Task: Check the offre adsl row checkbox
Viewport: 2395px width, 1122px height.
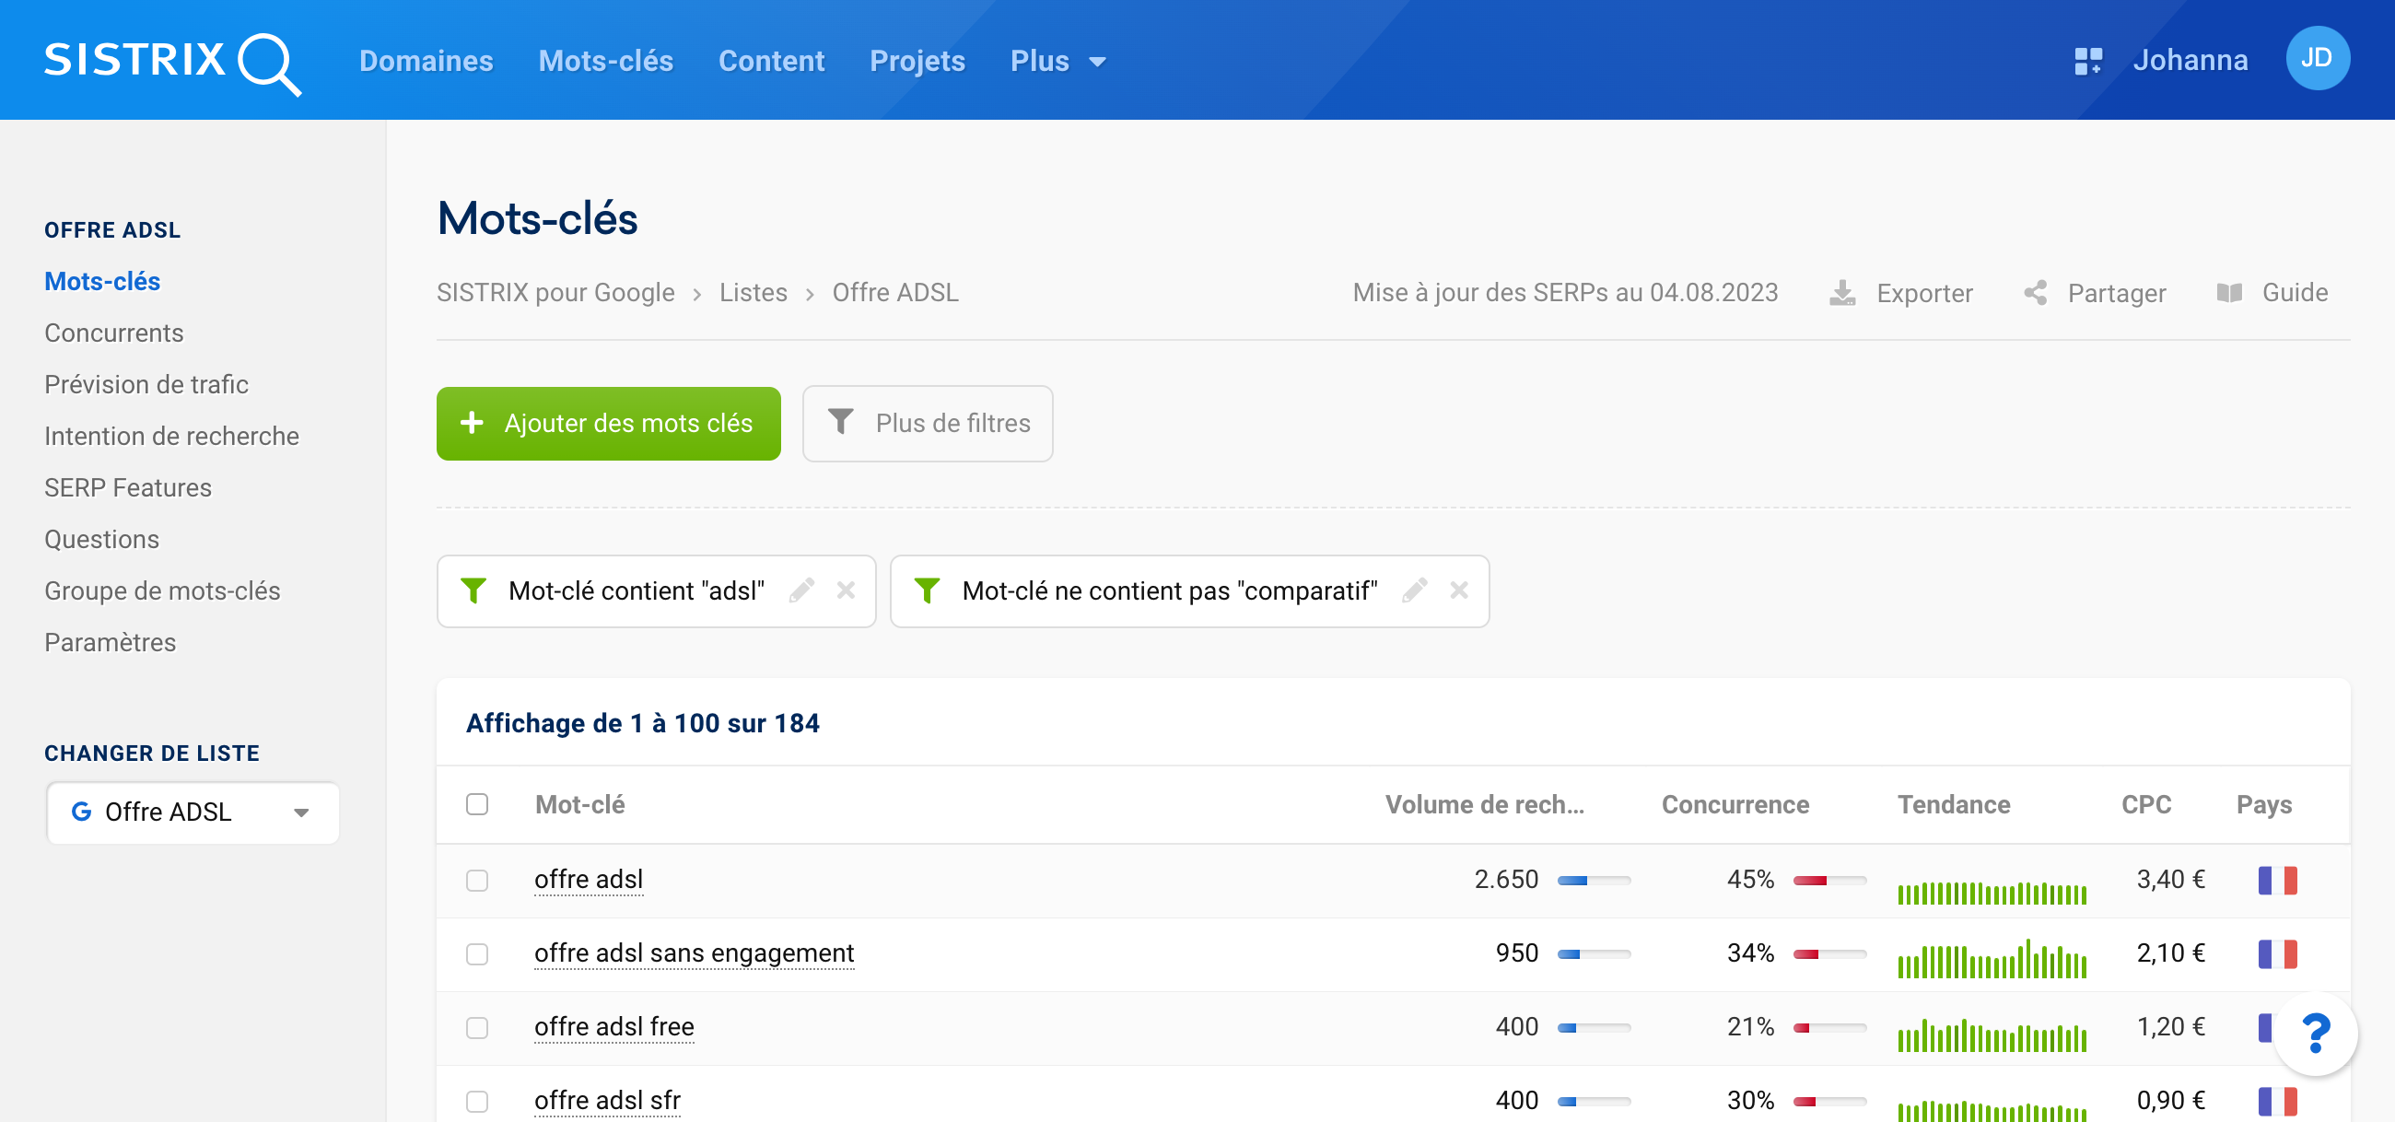Action: (x=477, y=880)
